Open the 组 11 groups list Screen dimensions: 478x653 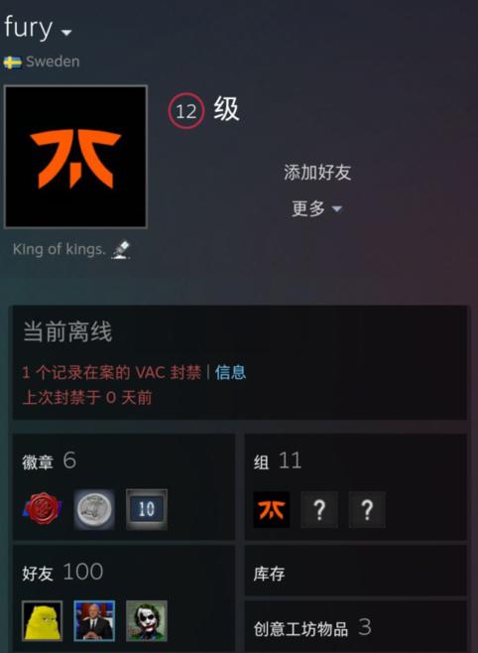278,461
